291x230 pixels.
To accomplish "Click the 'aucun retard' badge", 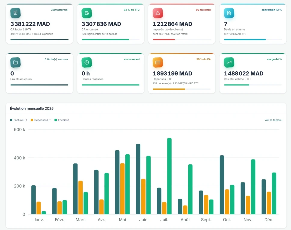I will (x=132, y=59).
